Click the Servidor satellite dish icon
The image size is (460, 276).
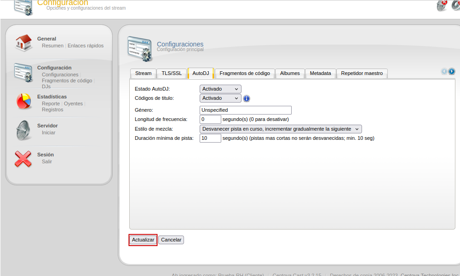(23, 130)
